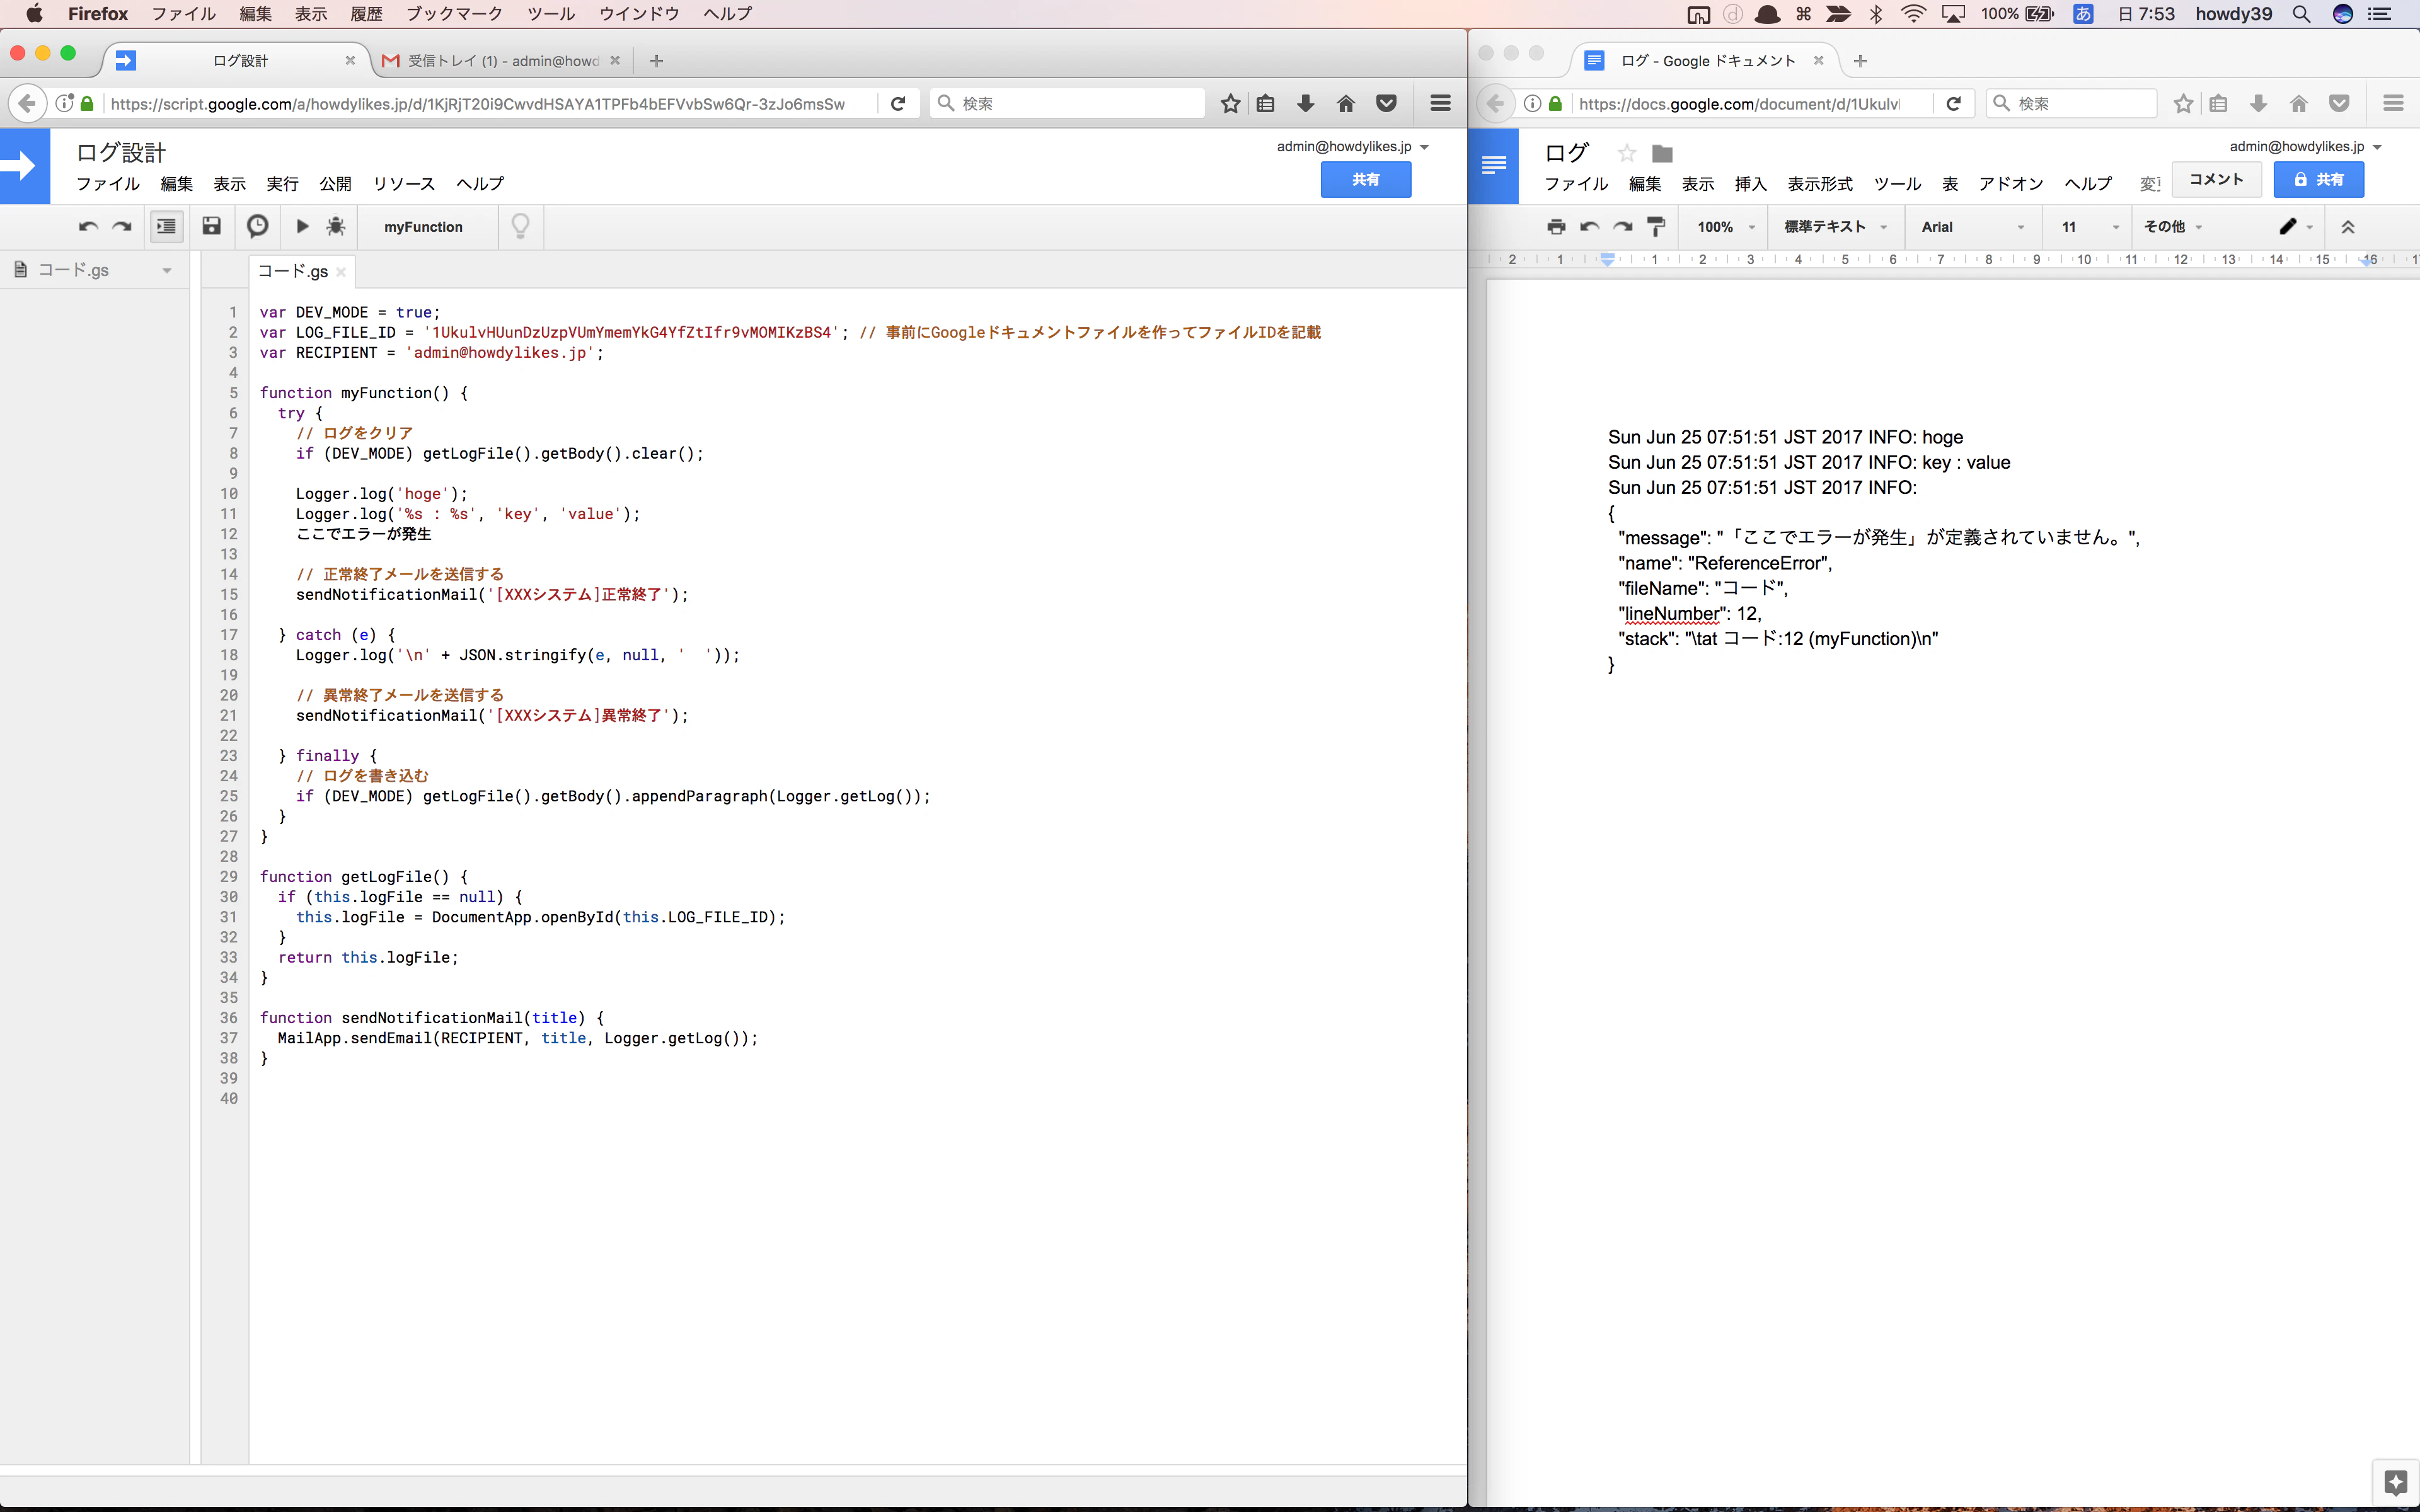Click the undo icon in script editor toolbar

click(x=88, y=227)
